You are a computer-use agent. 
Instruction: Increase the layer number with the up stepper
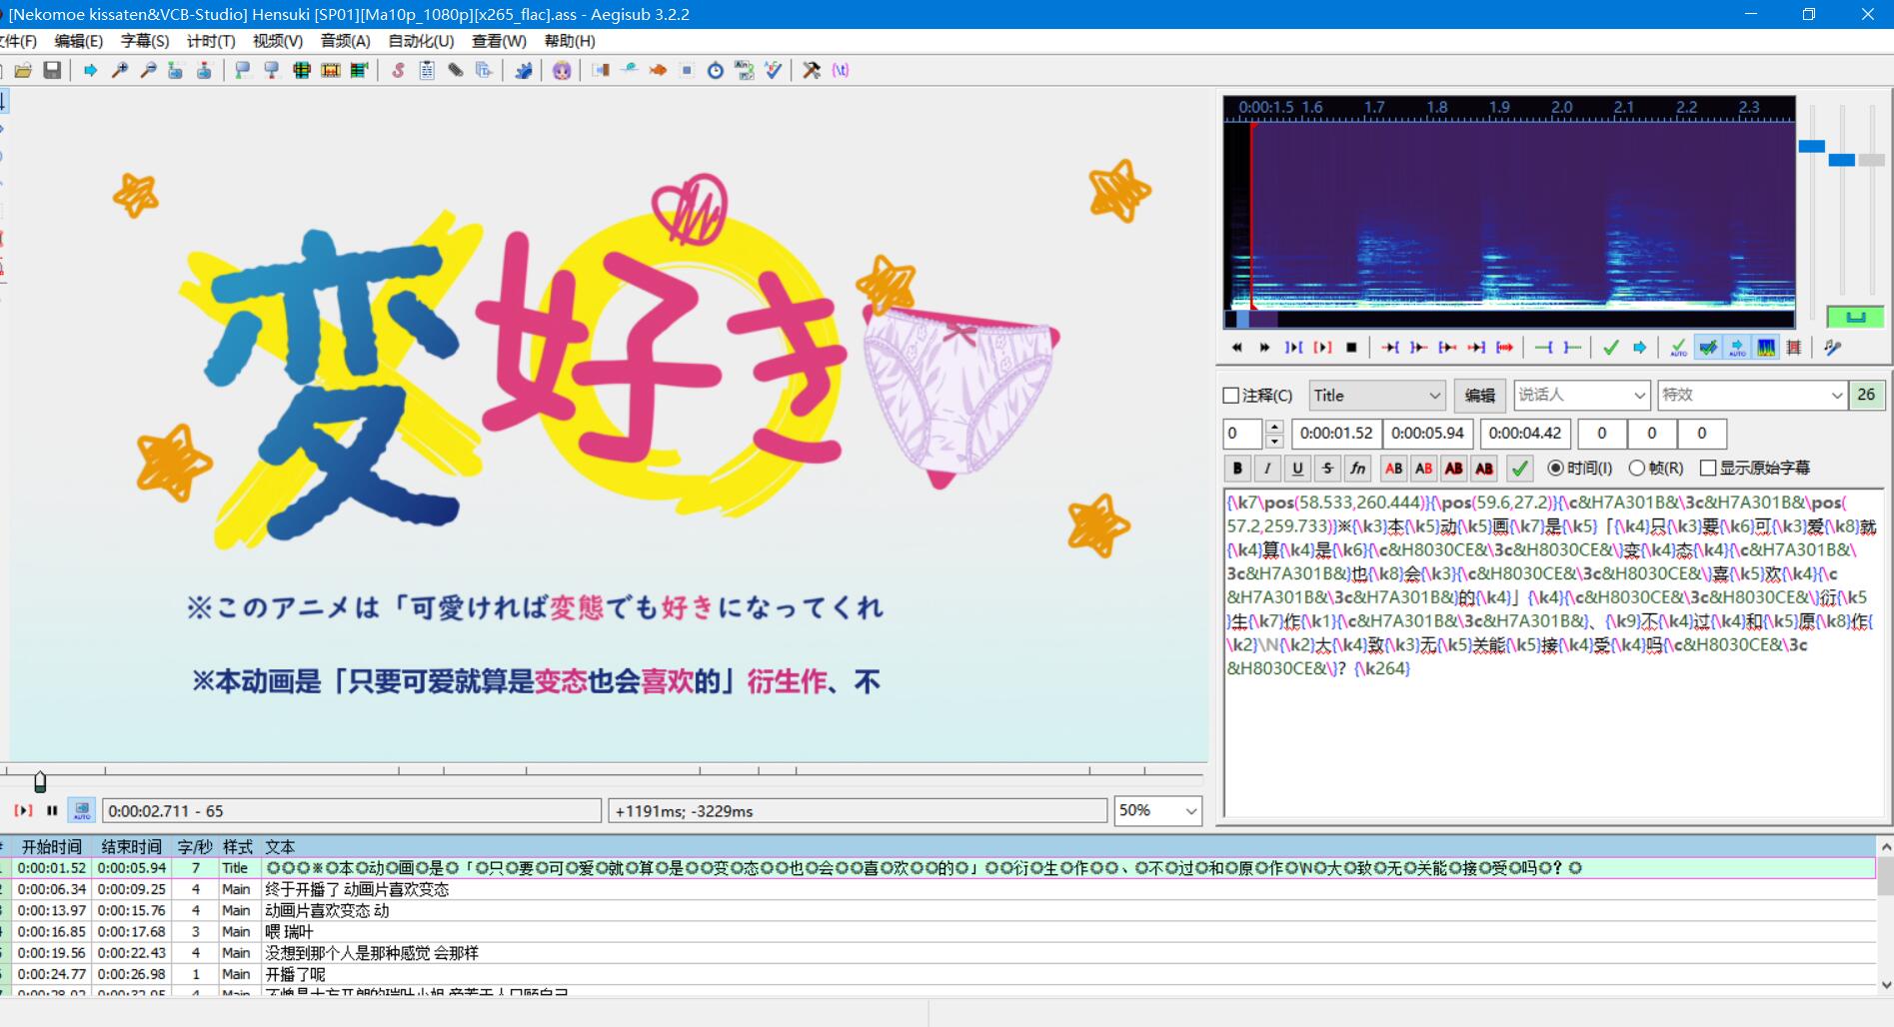[1274, 427]
